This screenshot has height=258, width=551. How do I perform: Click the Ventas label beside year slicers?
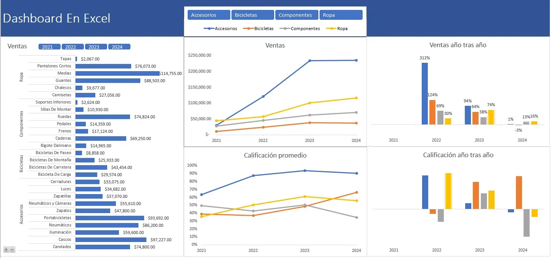(x=17, y=46)
